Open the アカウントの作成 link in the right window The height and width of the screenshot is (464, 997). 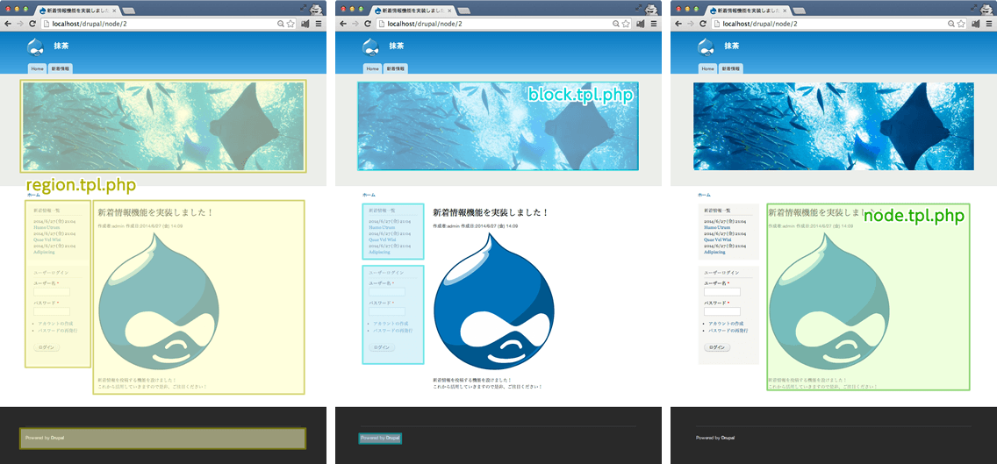point(726,324)
